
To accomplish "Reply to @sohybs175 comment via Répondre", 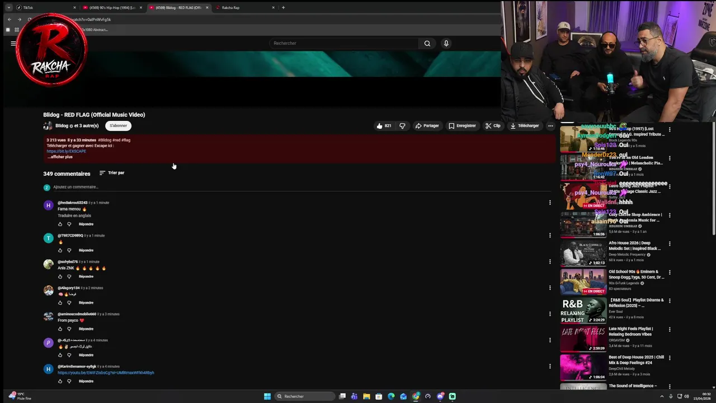I will coord(86,277).
